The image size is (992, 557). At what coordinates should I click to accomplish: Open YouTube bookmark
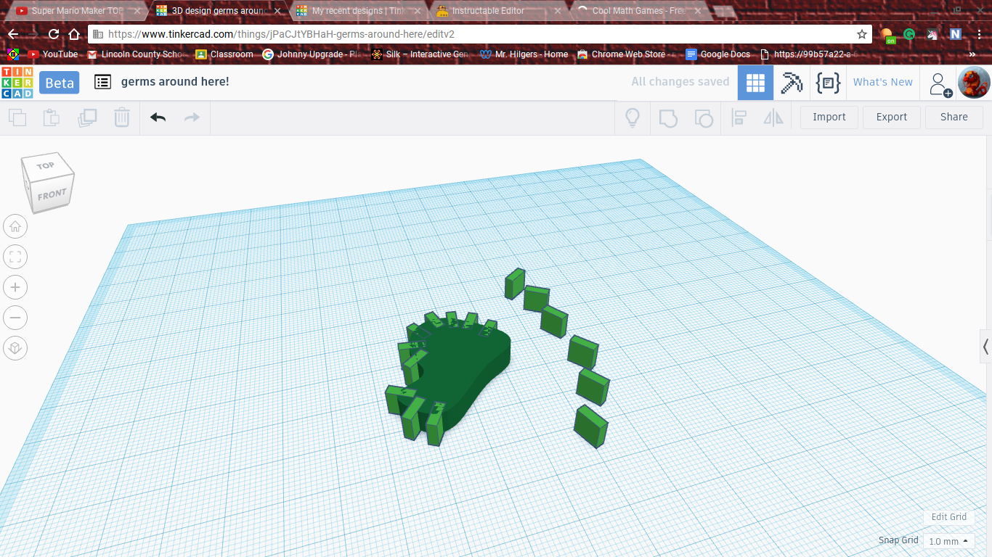[x=53, y=54]
